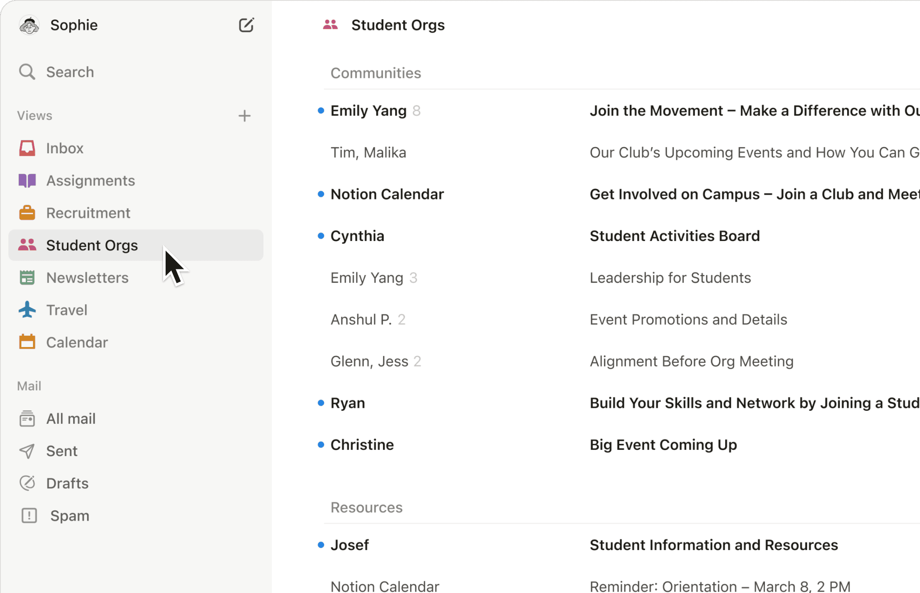Click the Search magnifier icon

[x=27, y=72]
